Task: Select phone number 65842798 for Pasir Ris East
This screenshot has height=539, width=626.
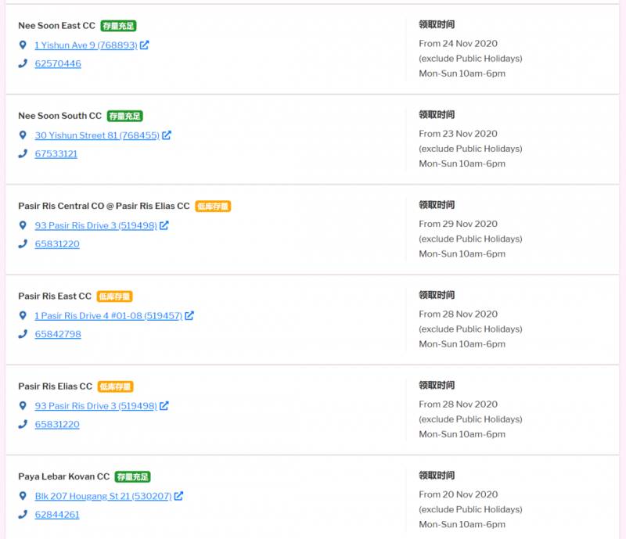Action: (x=58, y=335)
